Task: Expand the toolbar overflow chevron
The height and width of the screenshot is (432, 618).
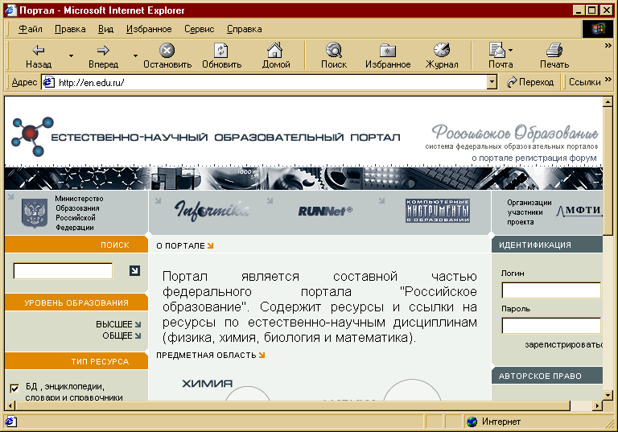Action: pyautogui.click(x=608, y=46)
